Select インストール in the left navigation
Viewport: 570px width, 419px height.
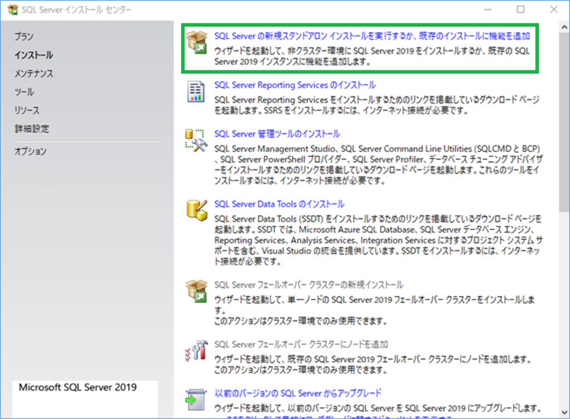[x=34, y=55]
